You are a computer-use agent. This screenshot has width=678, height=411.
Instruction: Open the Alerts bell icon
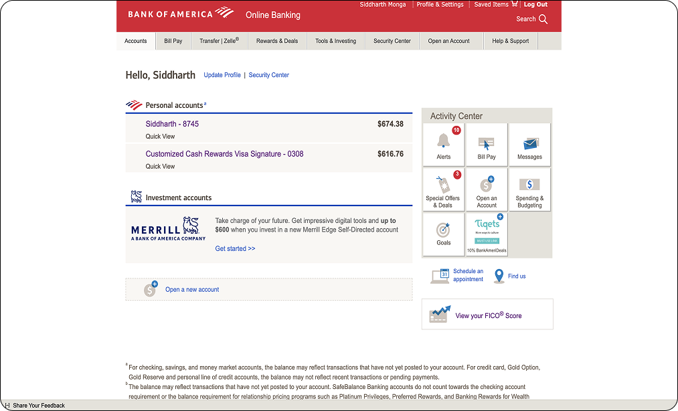443,141
